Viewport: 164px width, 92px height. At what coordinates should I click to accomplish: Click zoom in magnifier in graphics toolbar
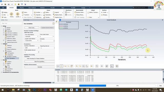[77, 66]
